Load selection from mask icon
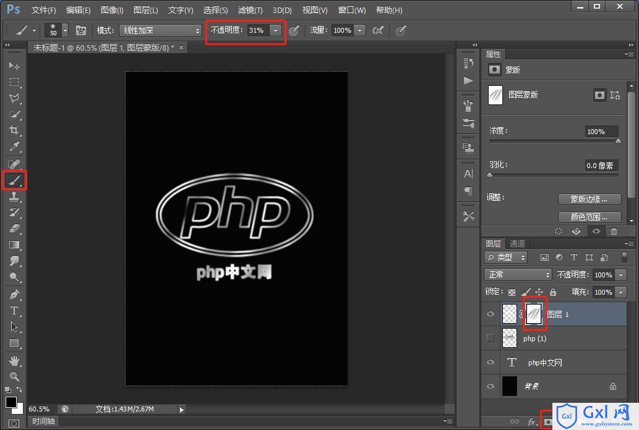 559,231
